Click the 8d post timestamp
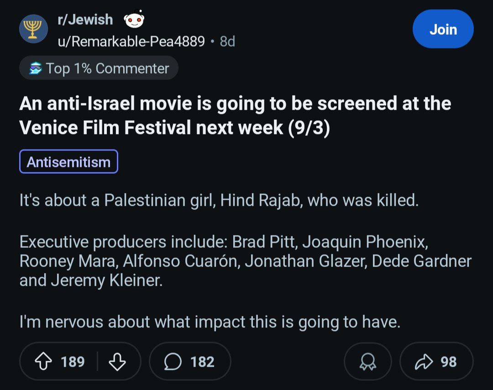Image resolution: width=493 pixels, height=390 pixels. point(227,42)
